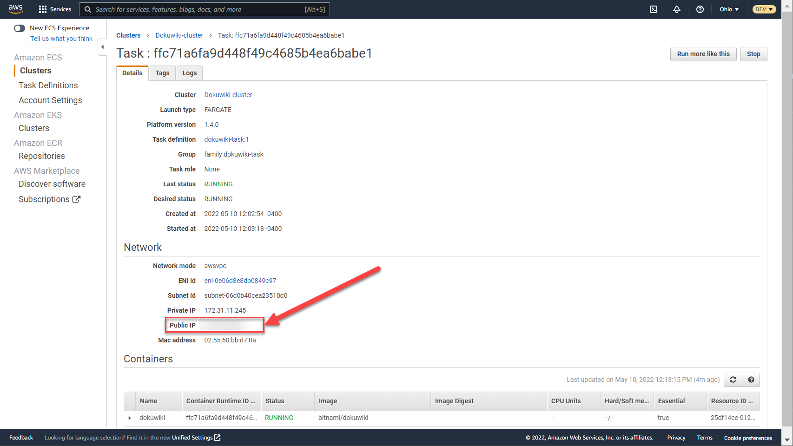The image size is (793, 446).
Task: Expand the dokuwiki container row
Action: (130, 418)
